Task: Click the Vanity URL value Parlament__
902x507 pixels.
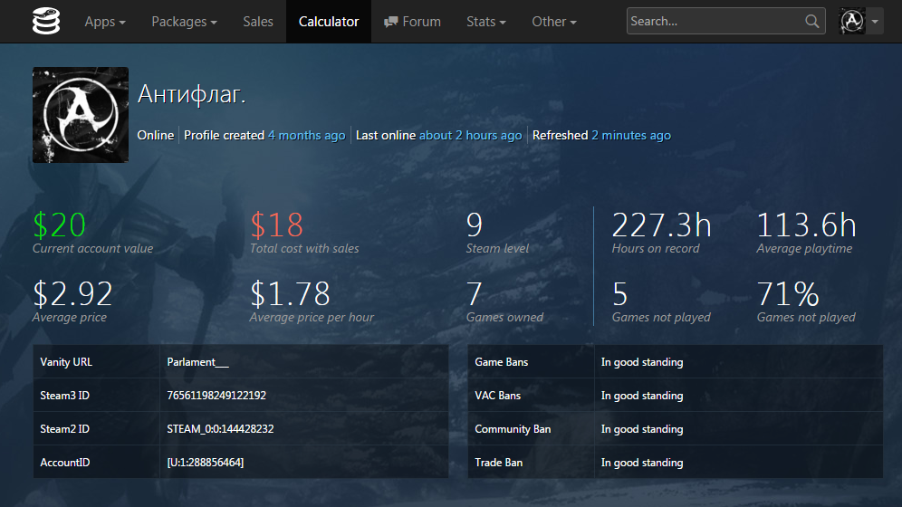Action: pyautogui.click(x=198, y=362)
